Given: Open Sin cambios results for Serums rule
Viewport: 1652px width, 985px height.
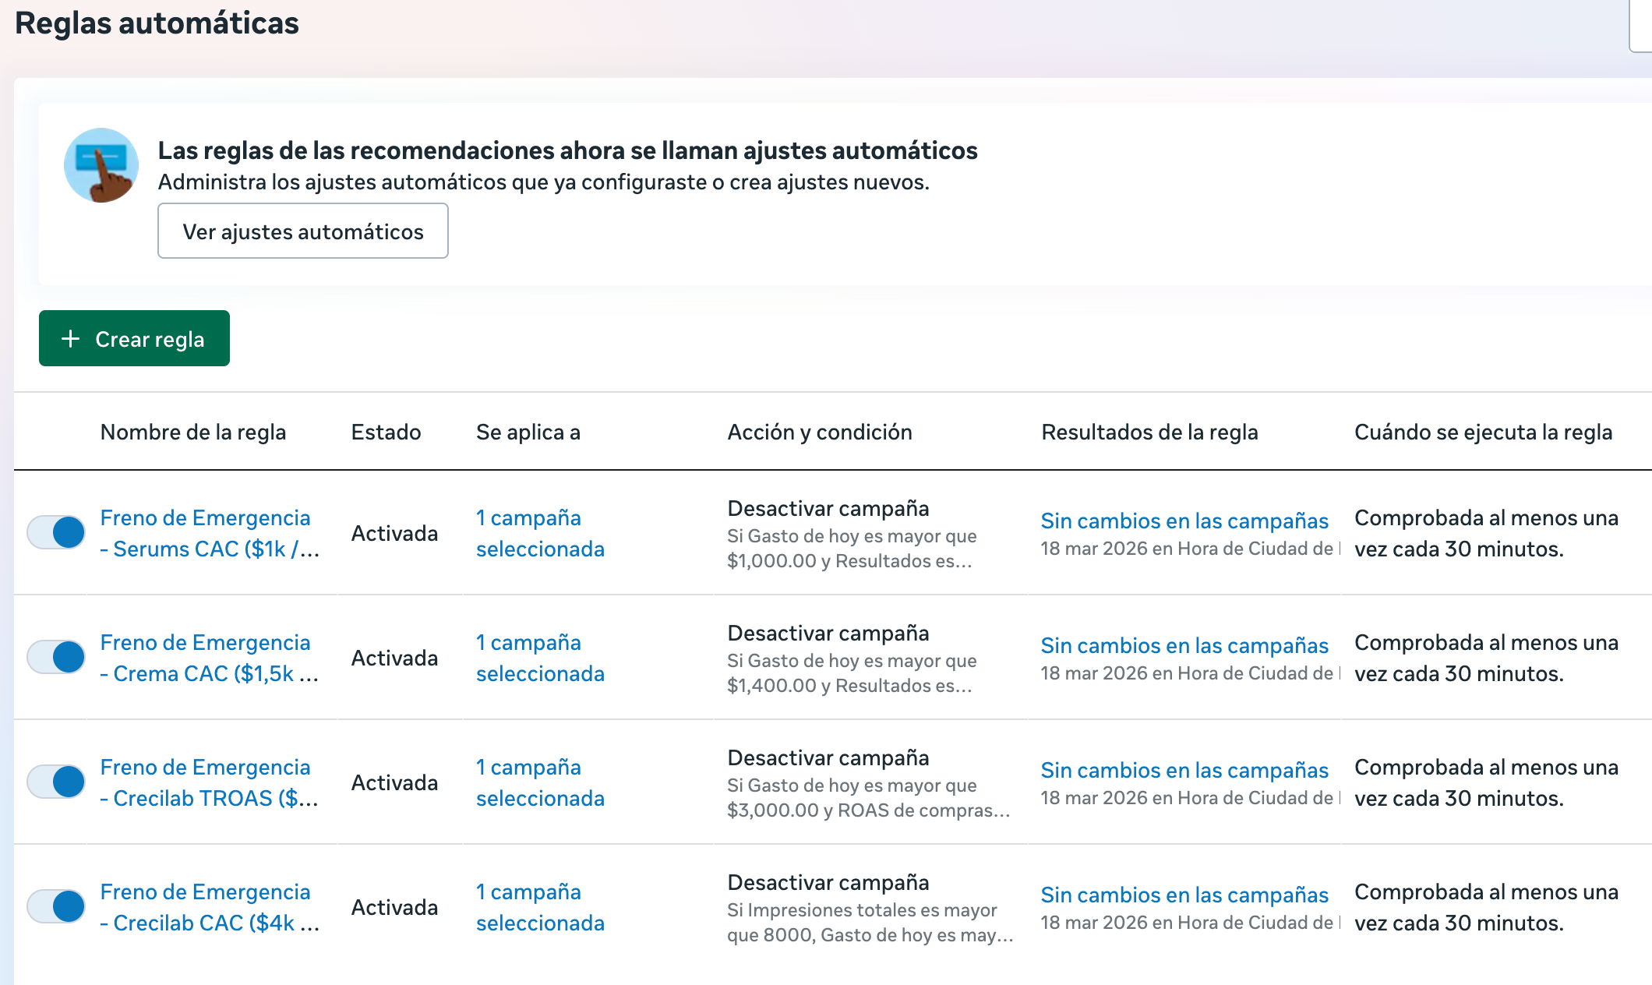Looking at the screenshot, I should (x=1184, y=521).
